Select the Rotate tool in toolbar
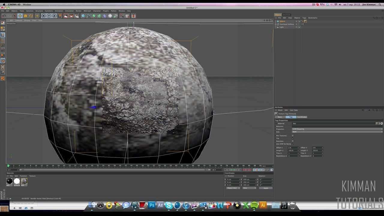Viewport: 384px width, 216px height. [31, 16]
